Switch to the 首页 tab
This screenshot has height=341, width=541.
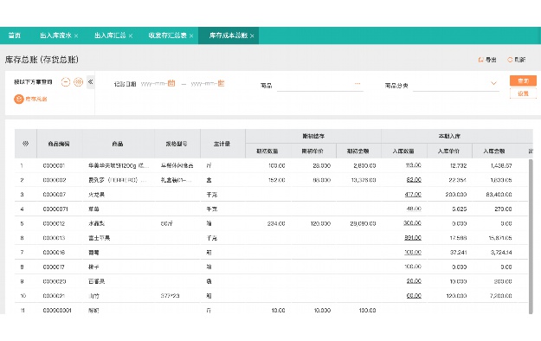(x=15, y=35)
